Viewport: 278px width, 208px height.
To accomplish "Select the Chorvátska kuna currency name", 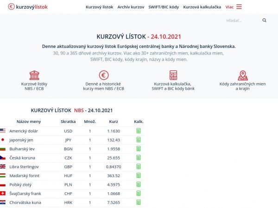I will (x=25, y=202).
